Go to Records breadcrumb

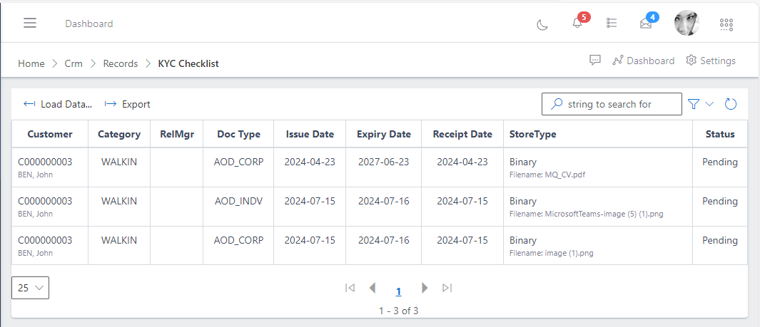[x=120, y=63]
